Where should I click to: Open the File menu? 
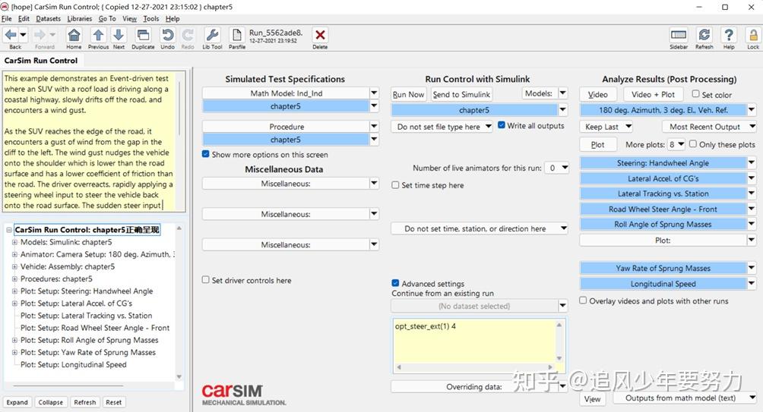click(6, 18)
